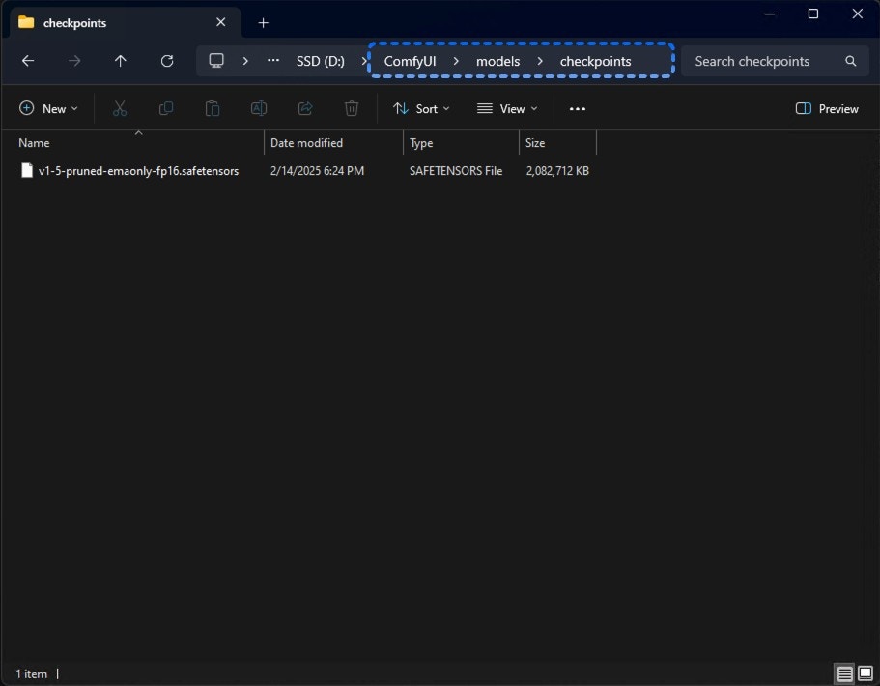Select the Rename icon
This screenshot has width=880, height=686.
tap(258, 108)
